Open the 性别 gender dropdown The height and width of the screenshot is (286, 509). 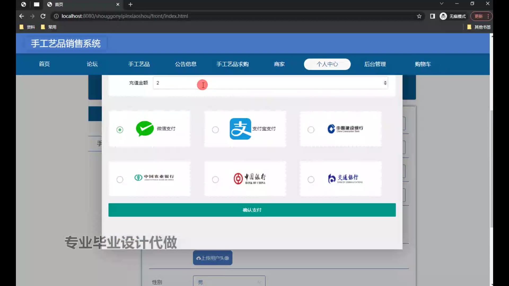click(229, 282)
